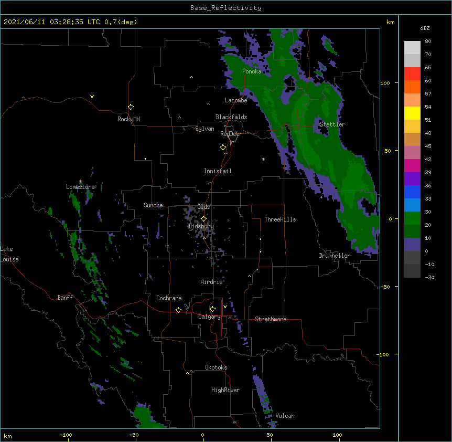The width and height of the screenshot is (452, 442).
Task: Click the km unit label at bottom left
Action: (x=7, y=436)
